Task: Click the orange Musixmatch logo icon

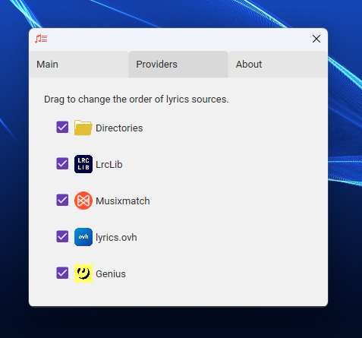Action: [x=83, y=201]
